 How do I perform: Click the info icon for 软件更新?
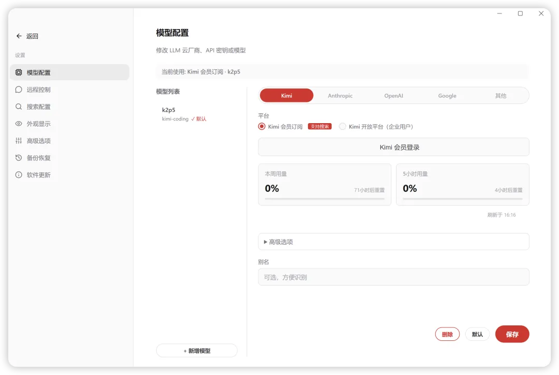pyautogui.click(x=19, y=175)
